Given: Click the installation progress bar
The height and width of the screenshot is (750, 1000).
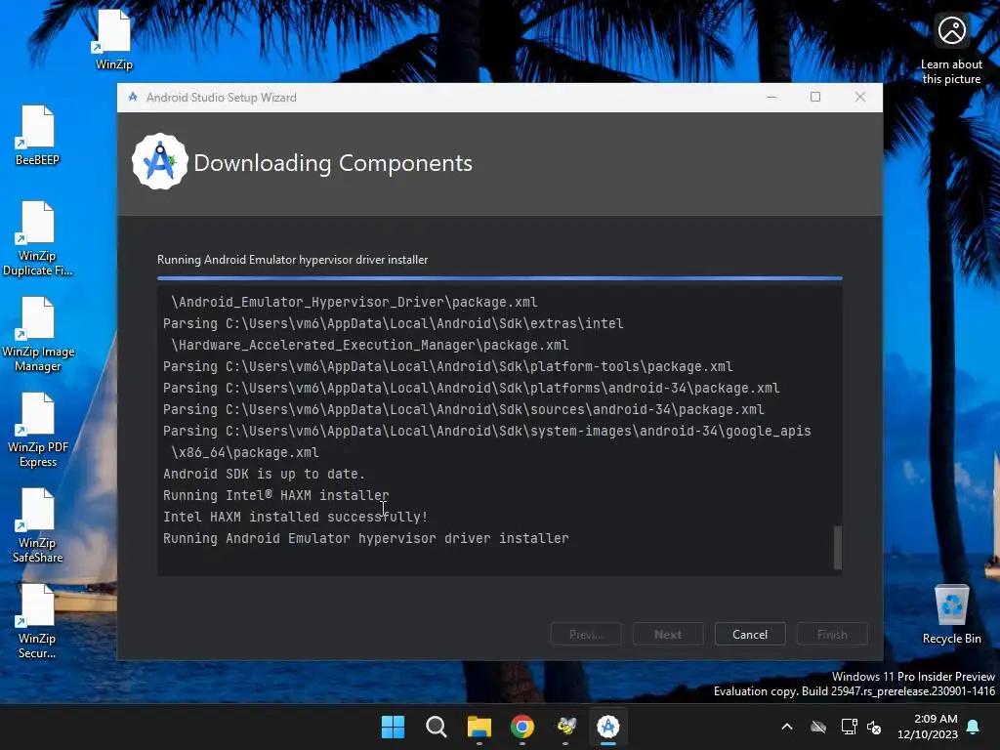Looking at the screenshot, I should (x=500, y=278).
